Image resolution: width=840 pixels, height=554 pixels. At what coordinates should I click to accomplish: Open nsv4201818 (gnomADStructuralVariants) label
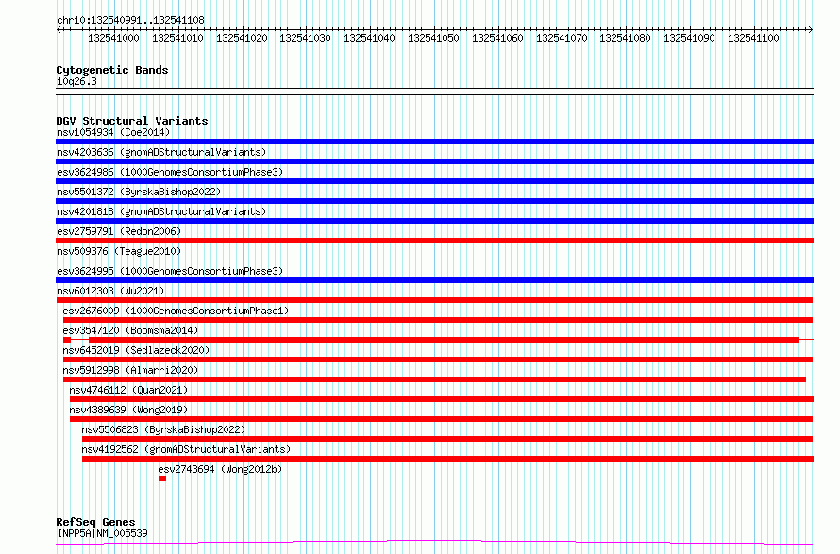[x=161, y=211]
